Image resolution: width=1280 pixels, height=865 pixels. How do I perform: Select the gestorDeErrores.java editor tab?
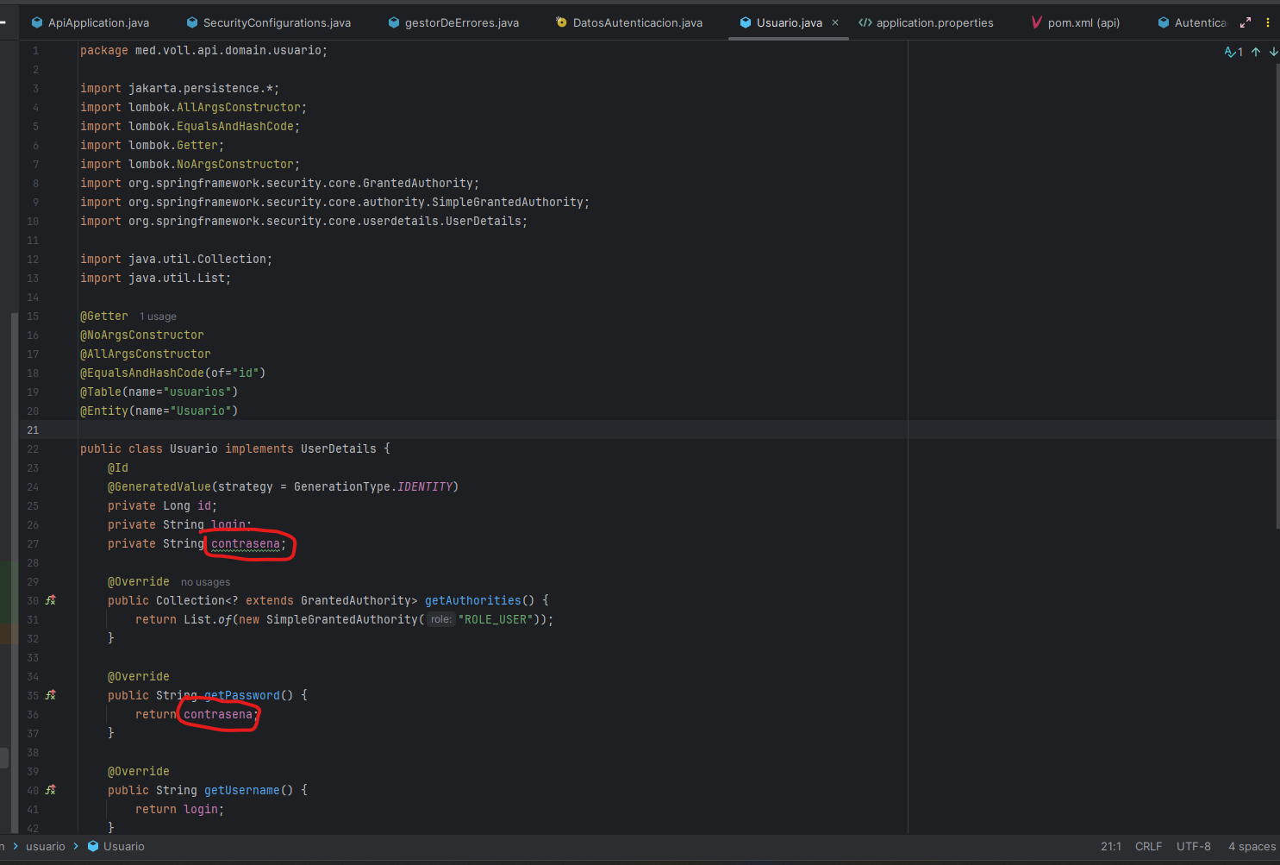[453, 22]
